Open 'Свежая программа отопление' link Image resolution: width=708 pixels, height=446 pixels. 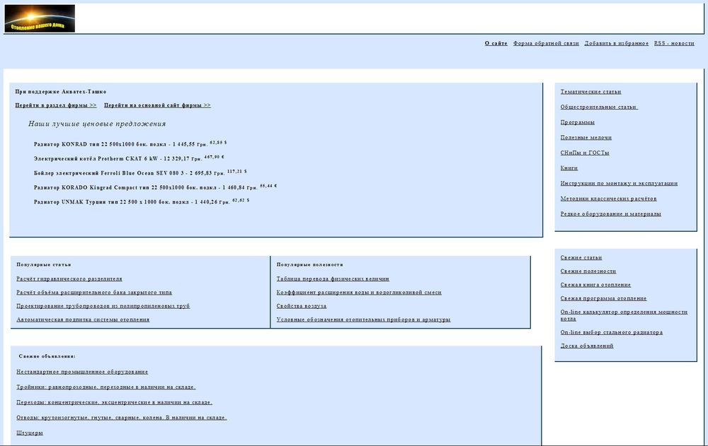point(604,298)
